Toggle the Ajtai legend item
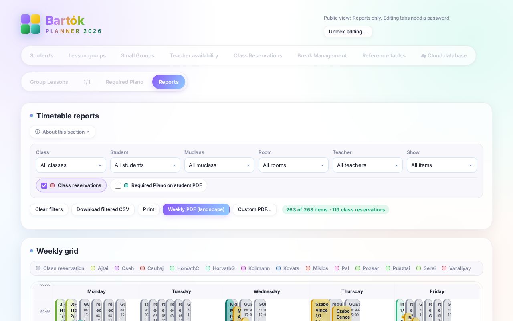 (x=99, y=268)
